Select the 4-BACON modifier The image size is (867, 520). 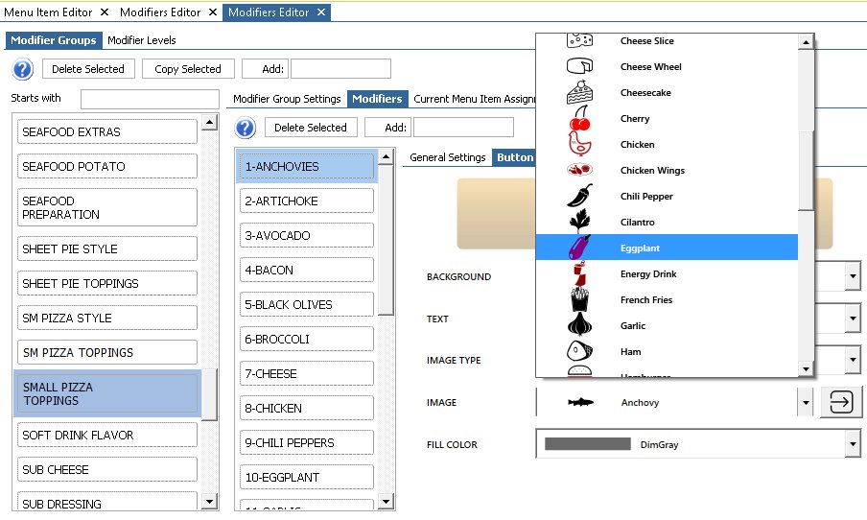coord(306,271)
